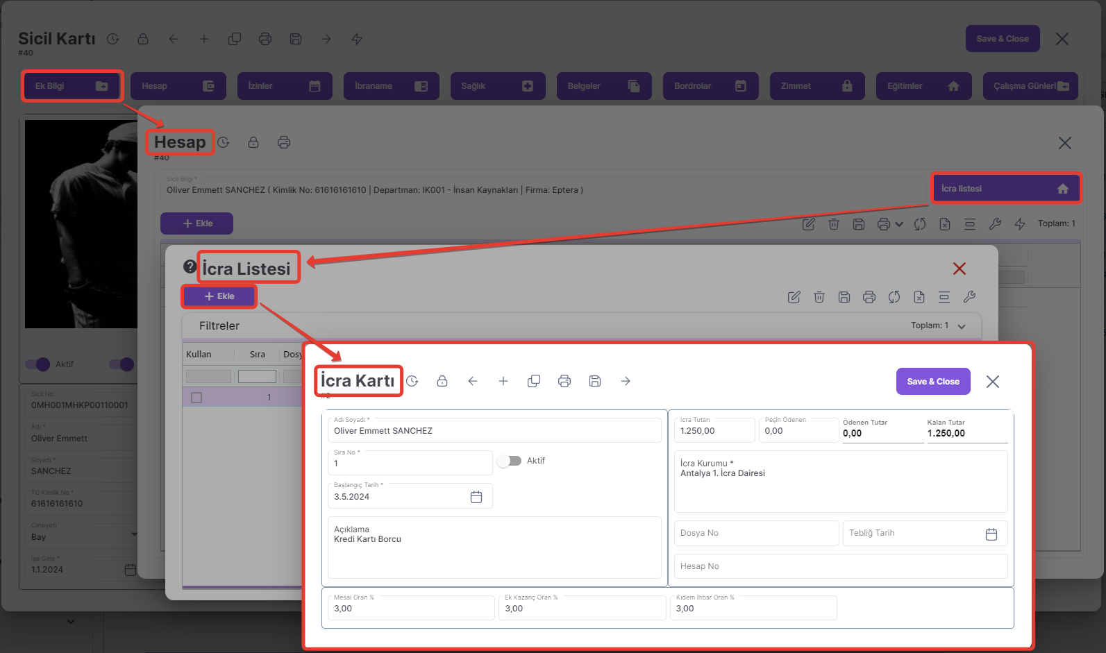Open wrench settings icon in İcra Listesi
This screenshot has height=653, width=1106.
tap(969, 297)
